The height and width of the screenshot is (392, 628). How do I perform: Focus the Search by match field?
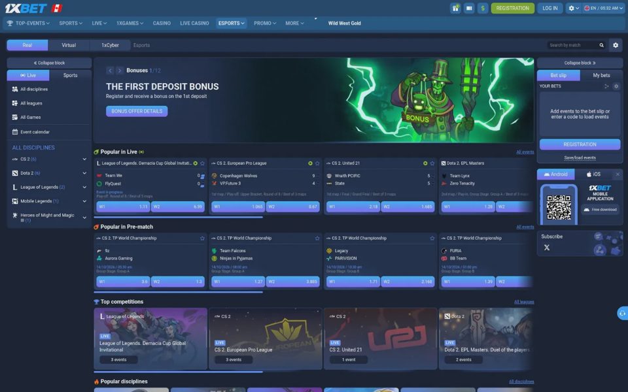tap(572, 45)
